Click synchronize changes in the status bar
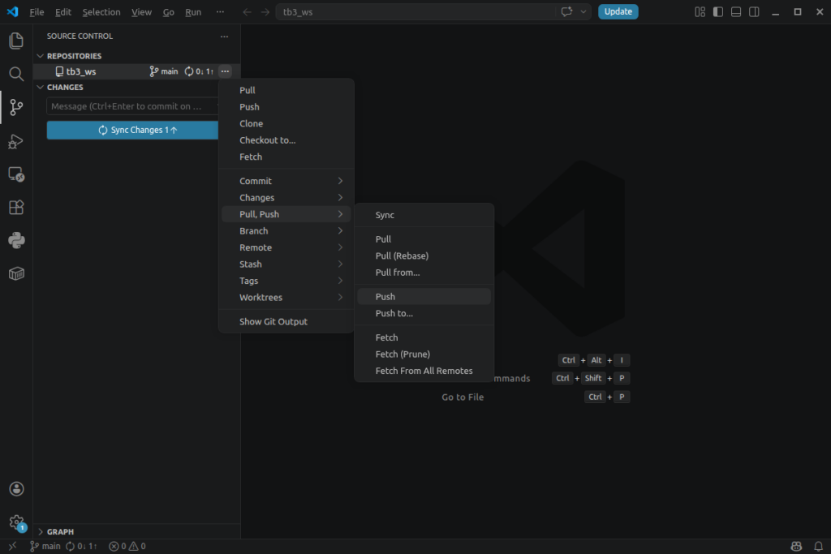 (x=81, y=546)
